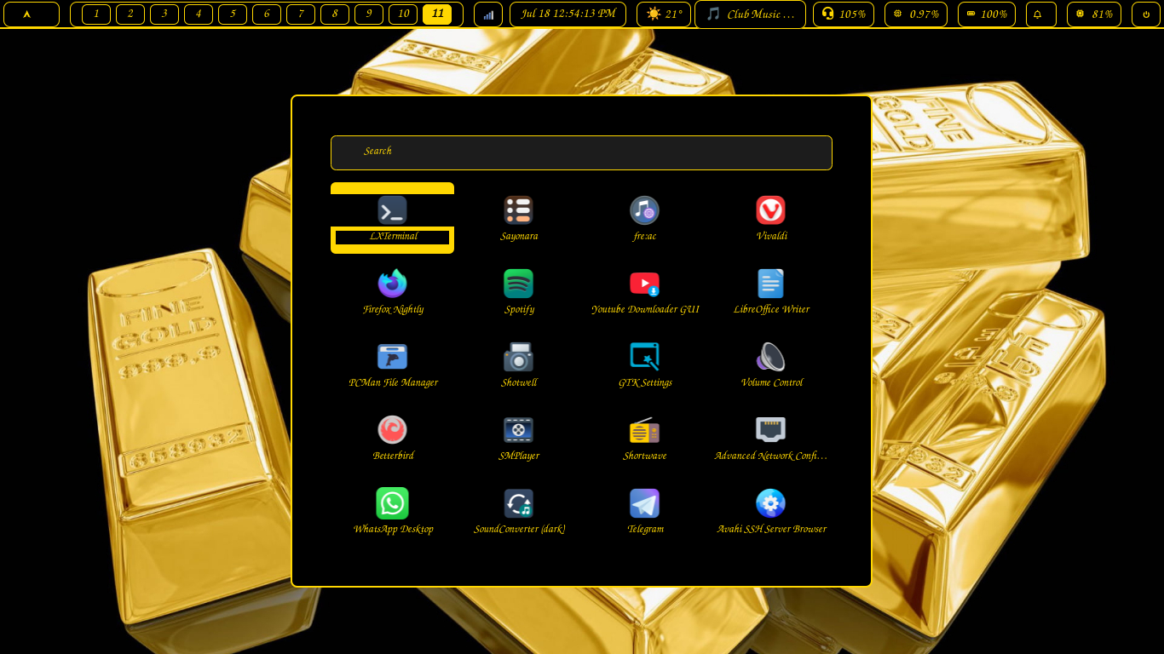Launch Betterbird mail icon
Screen dimensions: 1164x654
(392, 430)
